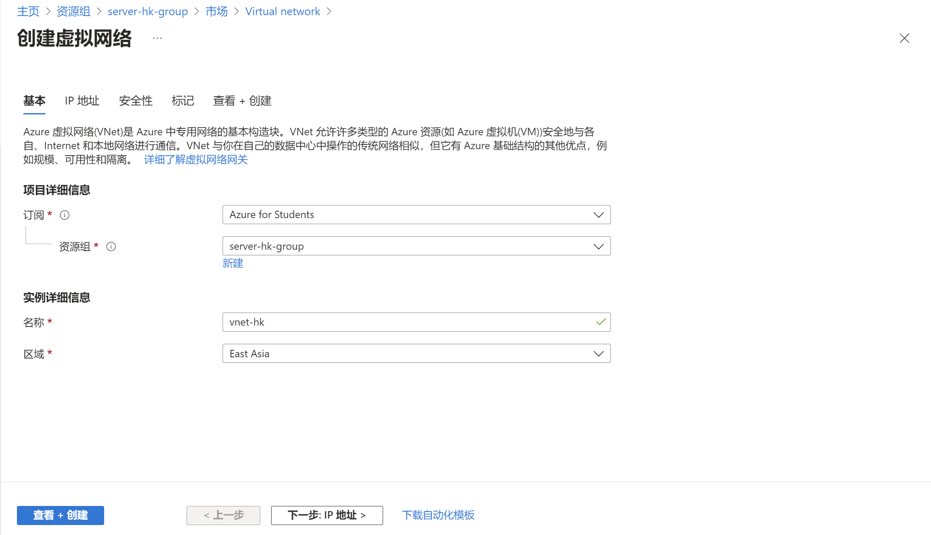Viewport: 931px width, 535px height.
Task: Click 新建 link under resource group
Action: (x=233, y=263)
